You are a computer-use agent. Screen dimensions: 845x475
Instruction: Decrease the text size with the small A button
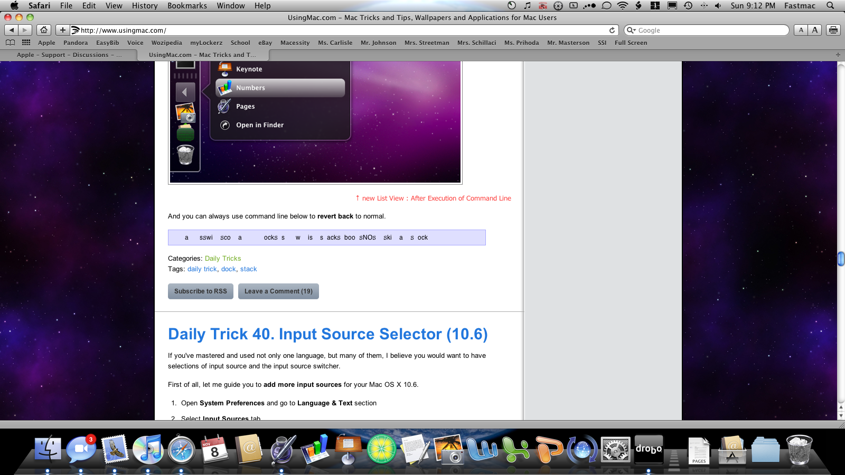tap(801, 30)
